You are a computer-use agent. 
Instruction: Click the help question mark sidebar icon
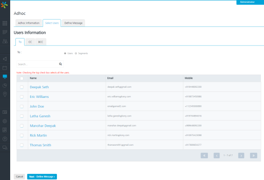5,139
